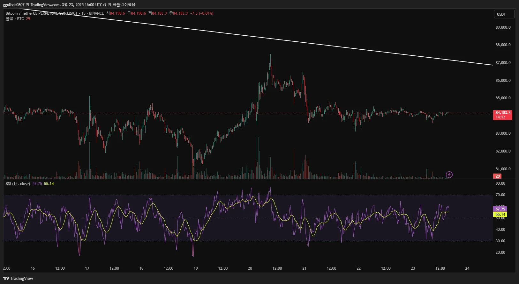Click the date label 16 on time axis
Screen dimensions: 519x284
[x=33, y=268]
